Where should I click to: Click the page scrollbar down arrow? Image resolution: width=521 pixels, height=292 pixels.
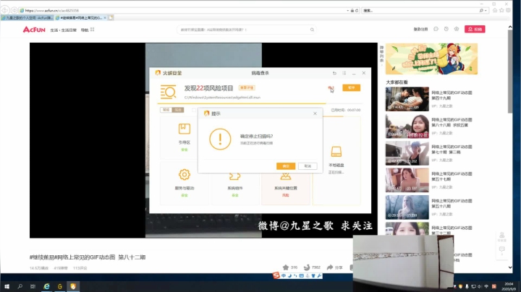[510, 267]
